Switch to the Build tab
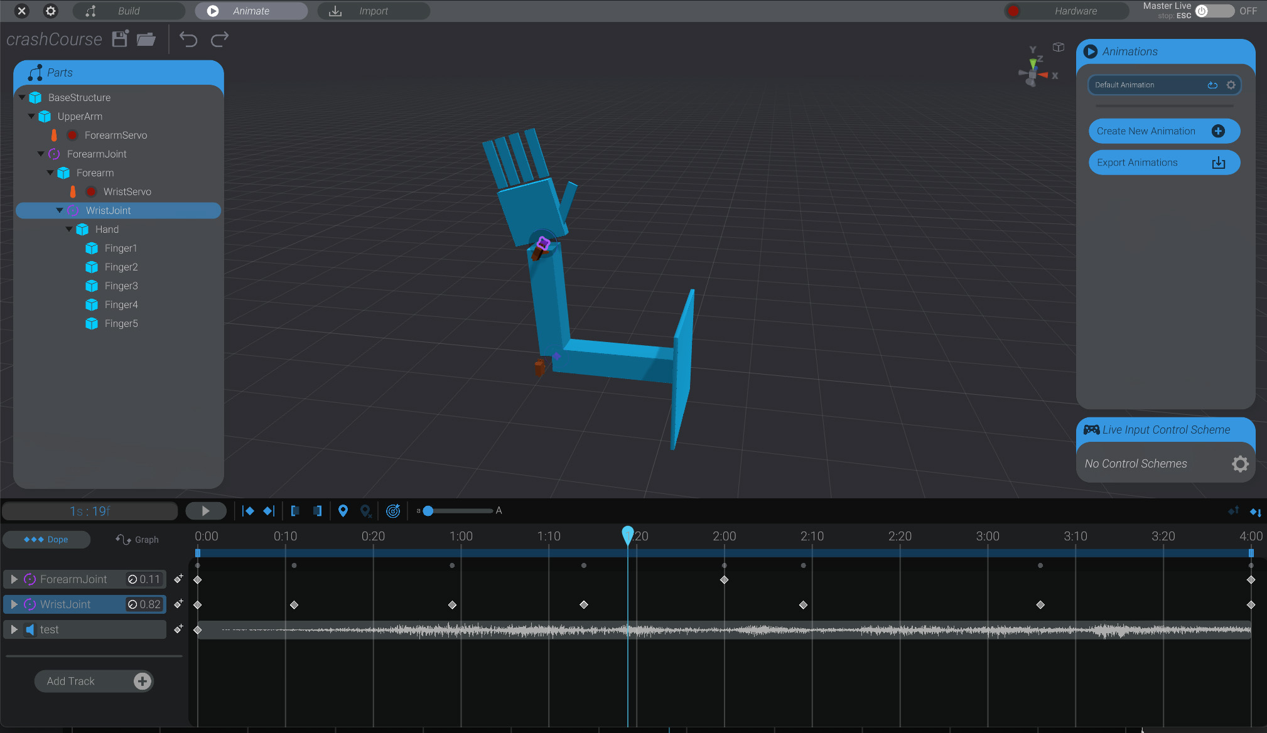Screen dimensions: 1267x733 [128, 11]
